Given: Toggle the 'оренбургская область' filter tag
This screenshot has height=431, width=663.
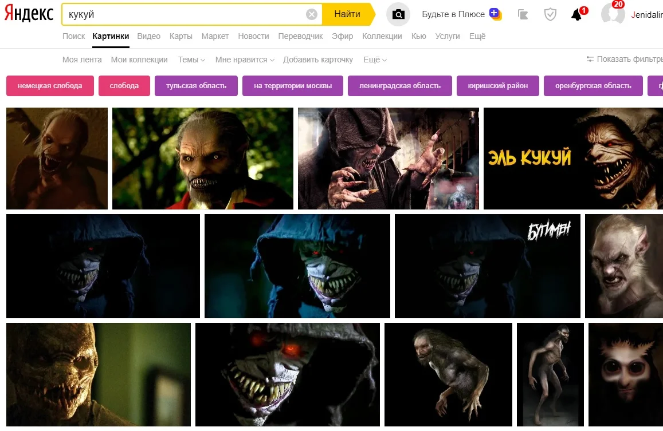Looking at the screenshot, I should (593, 85).
